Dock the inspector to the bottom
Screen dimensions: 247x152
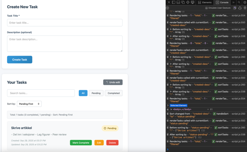[178, 2]
